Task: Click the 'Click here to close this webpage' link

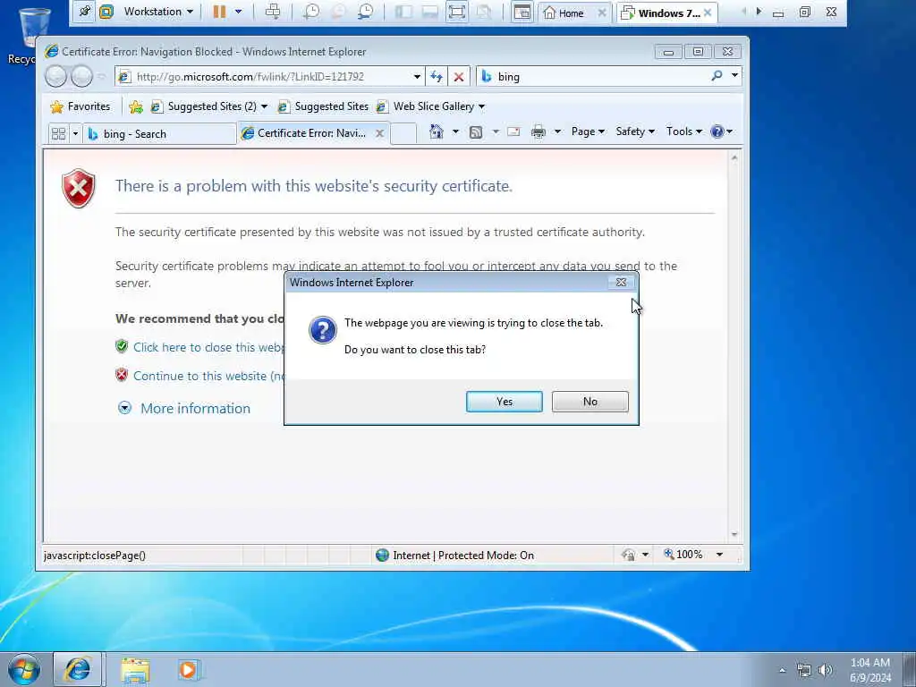Action: (x=208, y=347)
